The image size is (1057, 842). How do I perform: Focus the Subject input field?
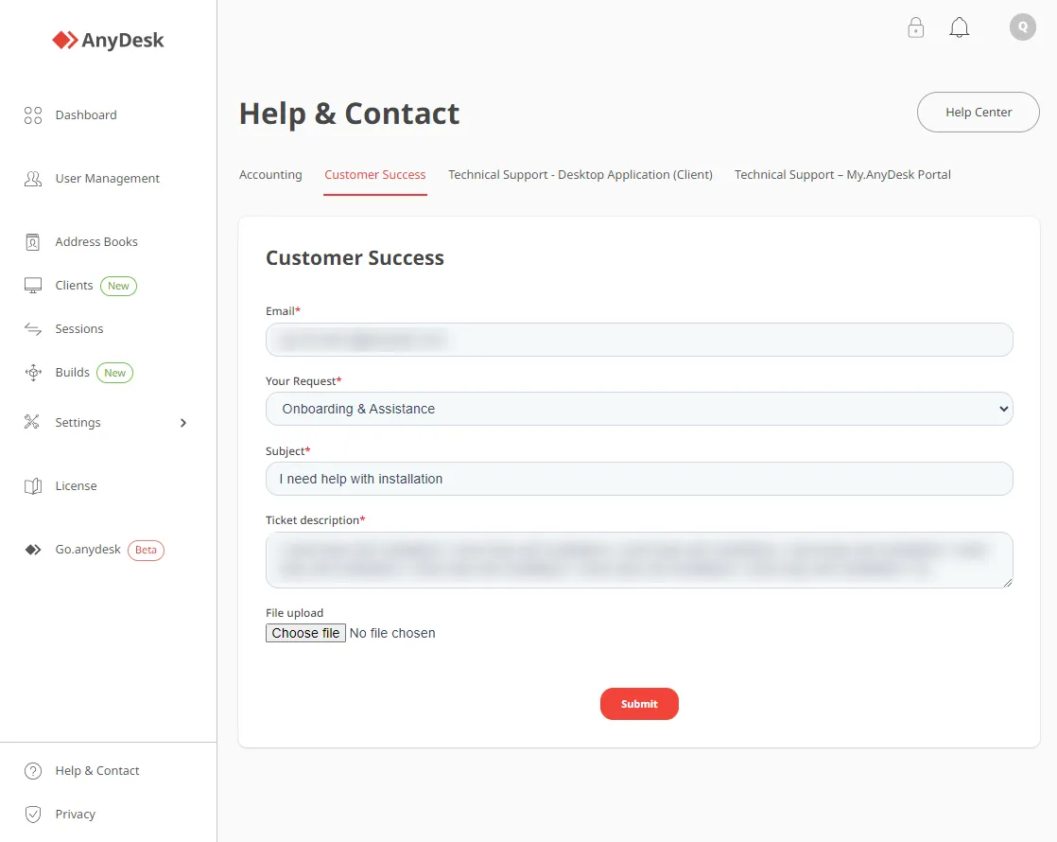pyautogui.click(x=639, y=479)
